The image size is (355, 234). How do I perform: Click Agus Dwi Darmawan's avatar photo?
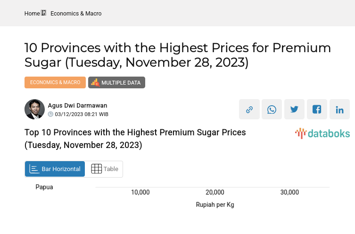coord(34,109)
